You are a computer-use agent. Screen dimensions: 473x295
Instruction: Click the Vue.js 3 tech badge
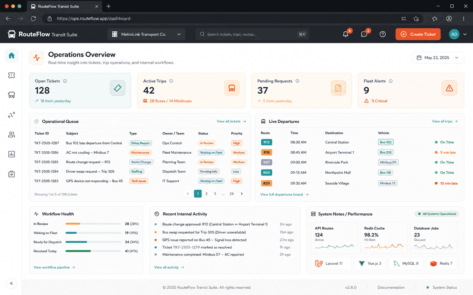point(370,263)
